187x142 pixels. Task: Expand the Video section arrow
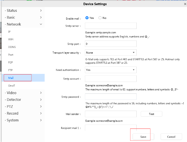click(41, 93)
